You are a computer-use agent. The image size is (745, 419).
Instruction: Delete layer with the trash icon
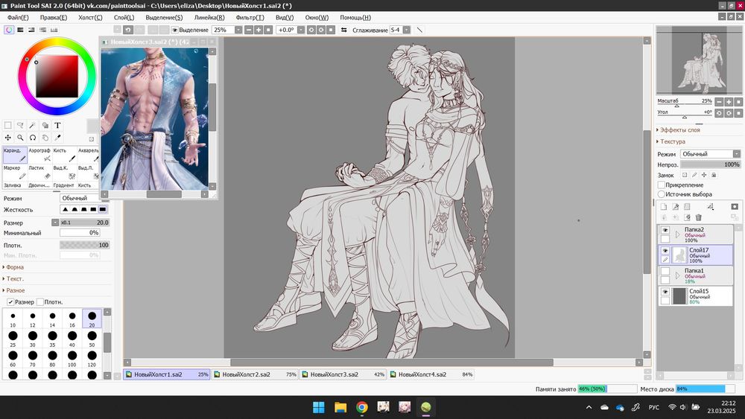click(x=699, y=217)
